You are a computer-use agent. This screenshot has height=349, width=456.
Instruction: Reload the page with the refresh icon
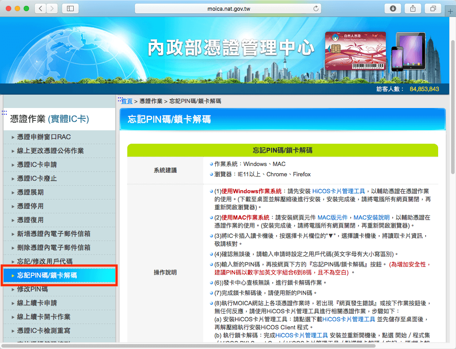click(x=316, y=9)
